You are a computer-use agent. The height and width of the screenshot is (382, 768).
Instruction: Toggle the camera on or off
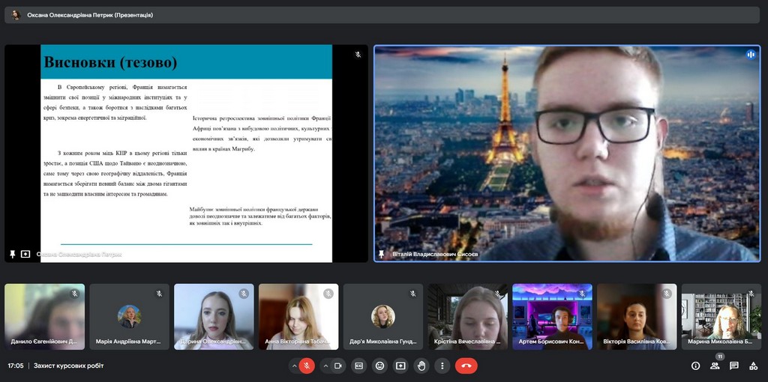coord(338,366)
